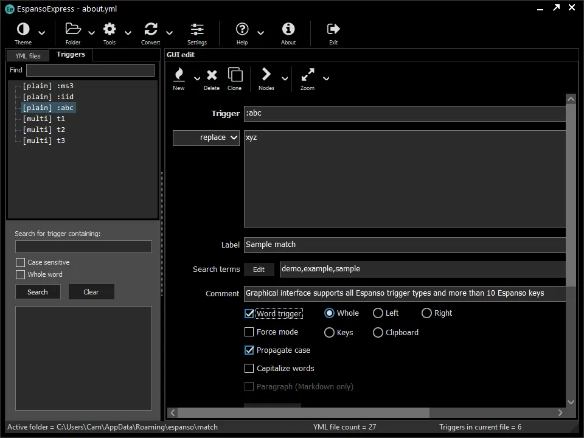Select the [plain] :ms3 trigger
This screenshot has width=584, height=438.
coord(48,86)
